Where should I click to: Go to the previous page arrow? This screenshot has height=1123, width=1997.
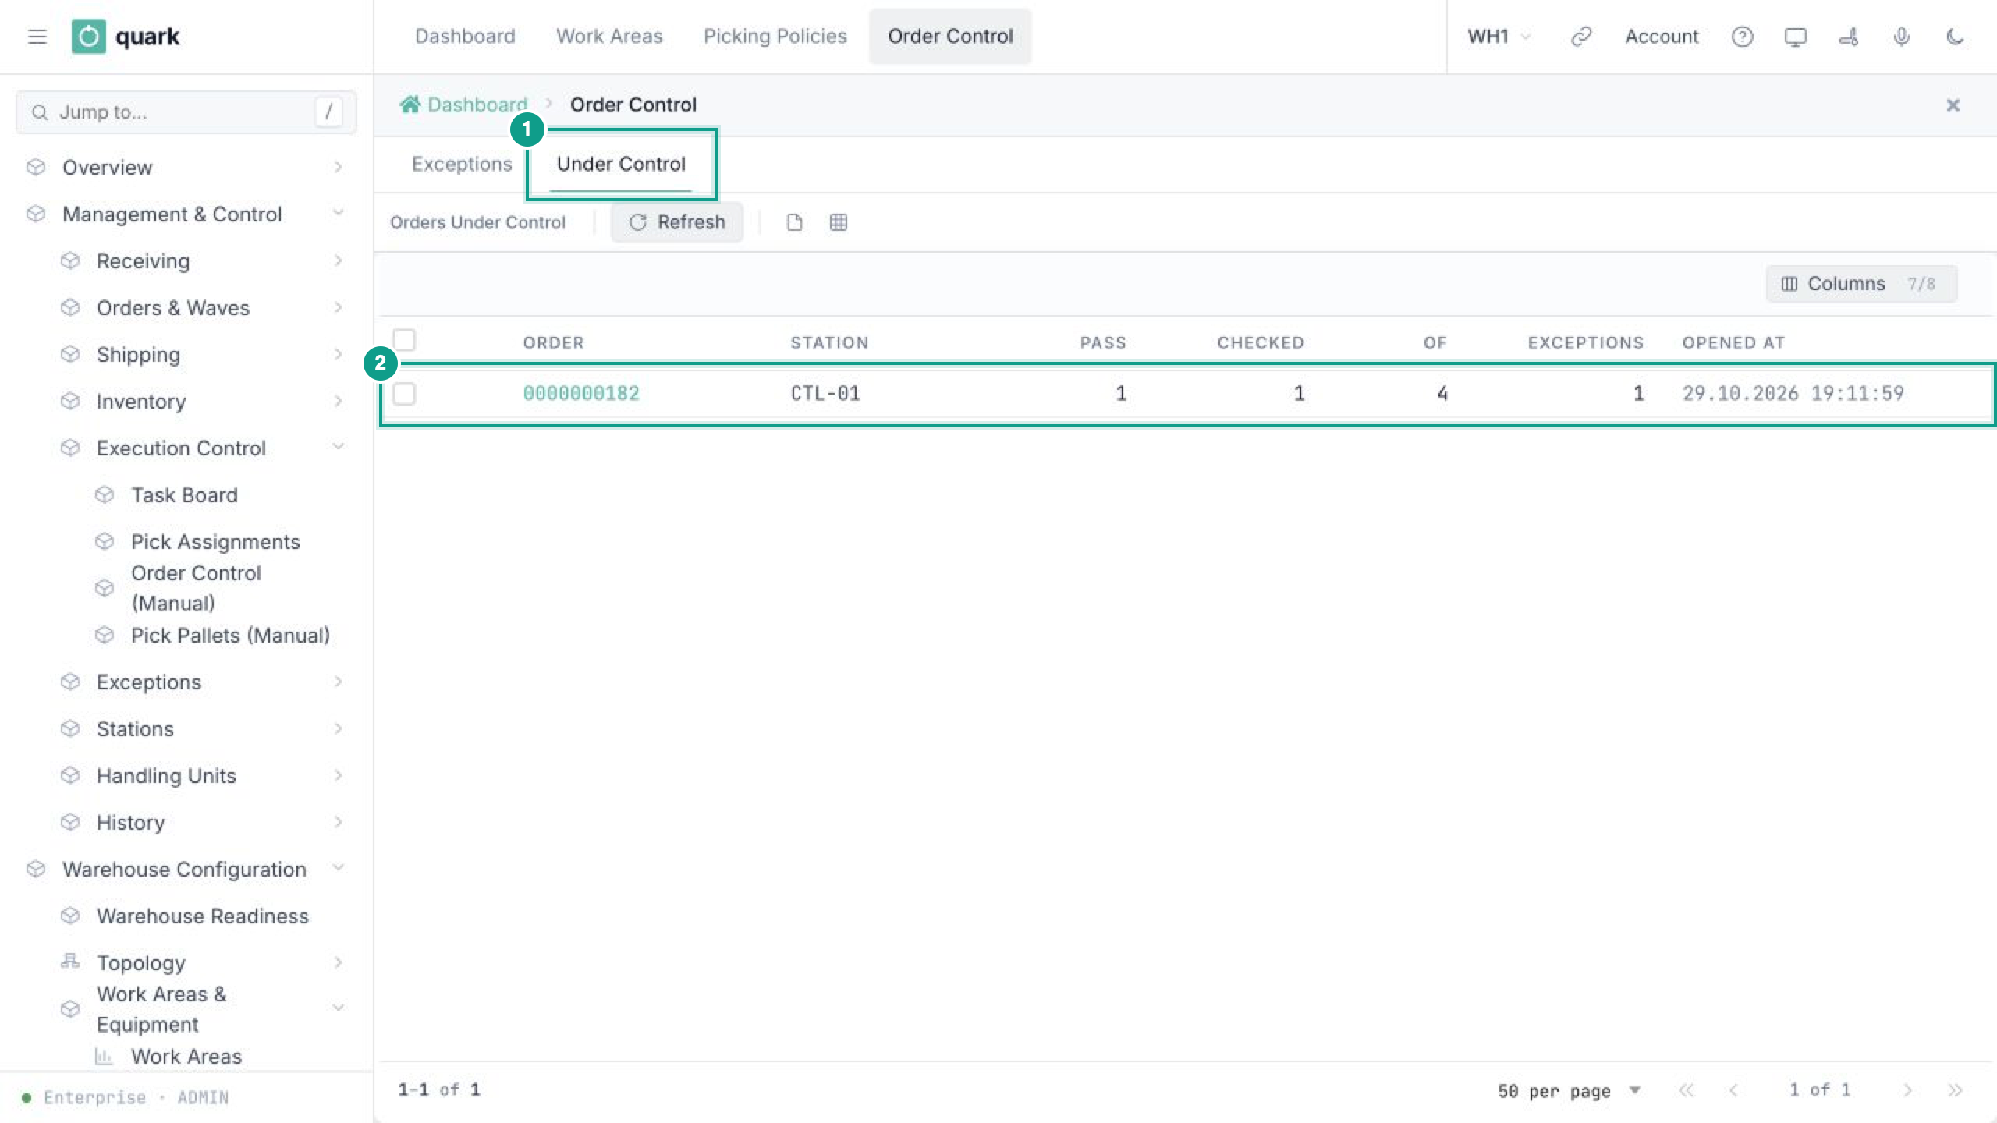[1733, 1090]
